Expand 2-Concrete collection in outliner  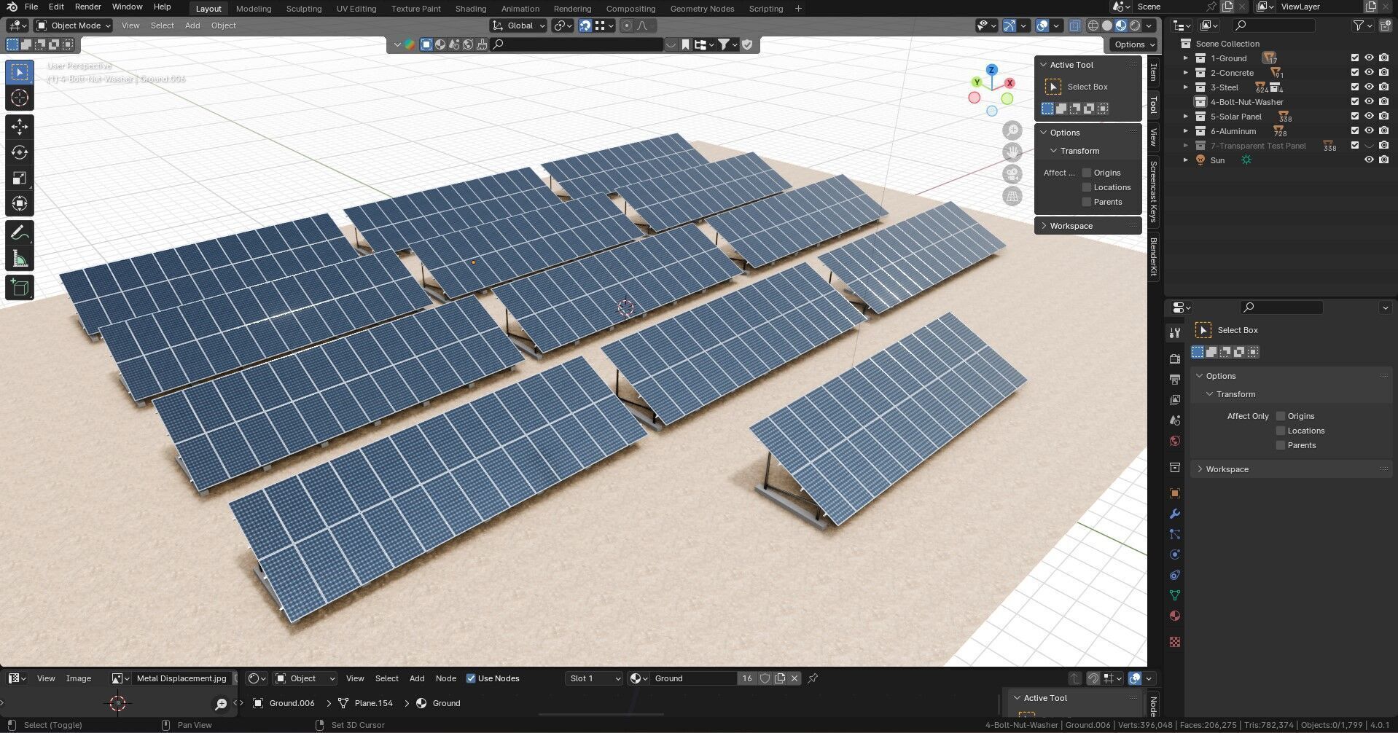(1185, 73)
